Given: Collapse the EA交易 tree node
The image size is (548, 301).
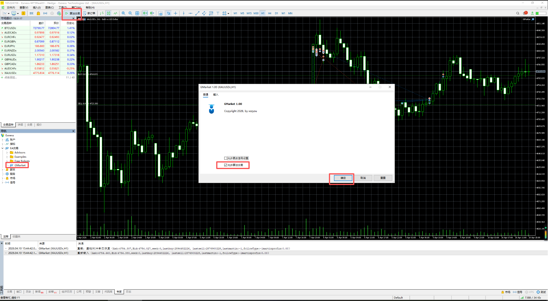Looking at the screenshot, I should [3, 148].
